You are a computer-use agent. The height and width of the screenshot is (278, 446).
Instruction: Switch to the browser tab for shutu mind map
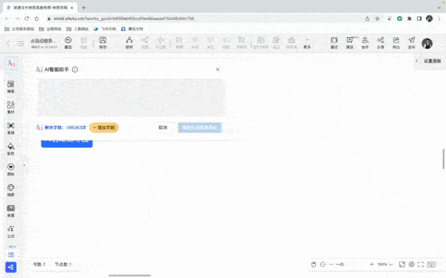tap(40, 7)
